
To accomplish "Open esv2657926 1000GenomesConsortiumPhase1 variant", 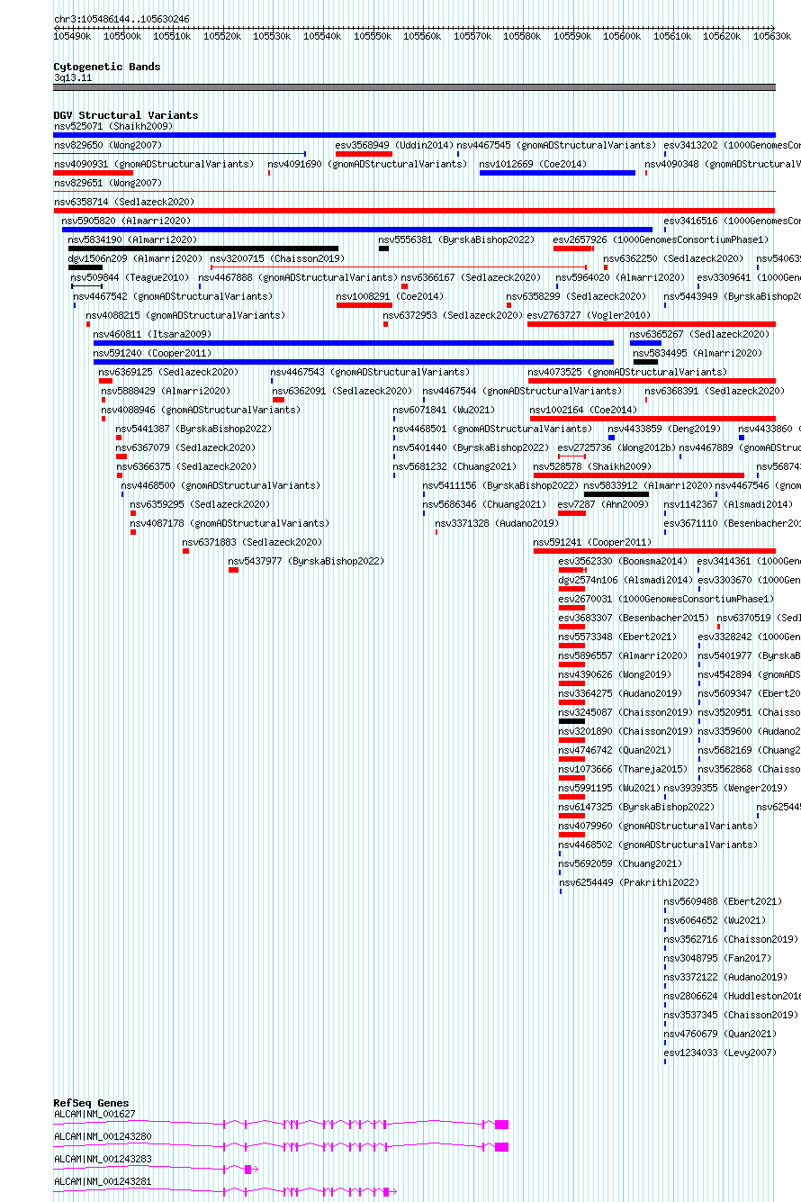I will [661, 239].
